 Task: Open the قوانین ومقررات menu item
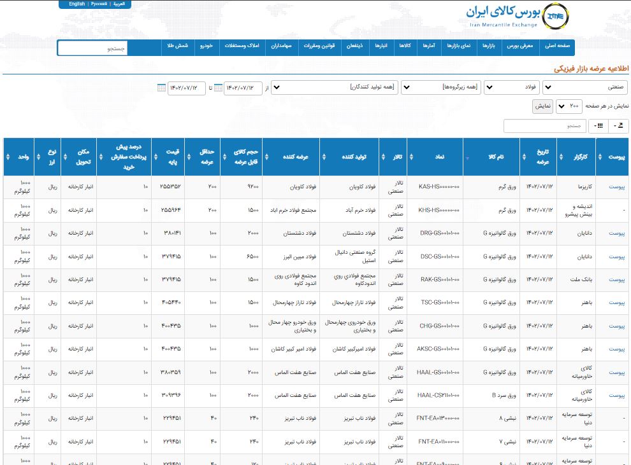pos(319,46)
